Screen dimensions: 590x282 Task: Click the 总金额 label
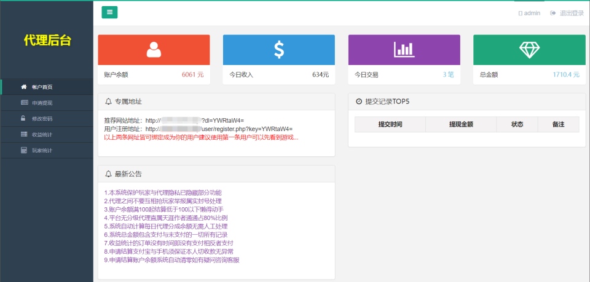[489, 75]
